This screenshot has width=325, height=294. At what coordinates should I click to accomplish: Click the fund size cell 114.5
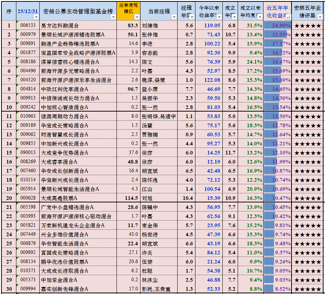tap(128, 198)
